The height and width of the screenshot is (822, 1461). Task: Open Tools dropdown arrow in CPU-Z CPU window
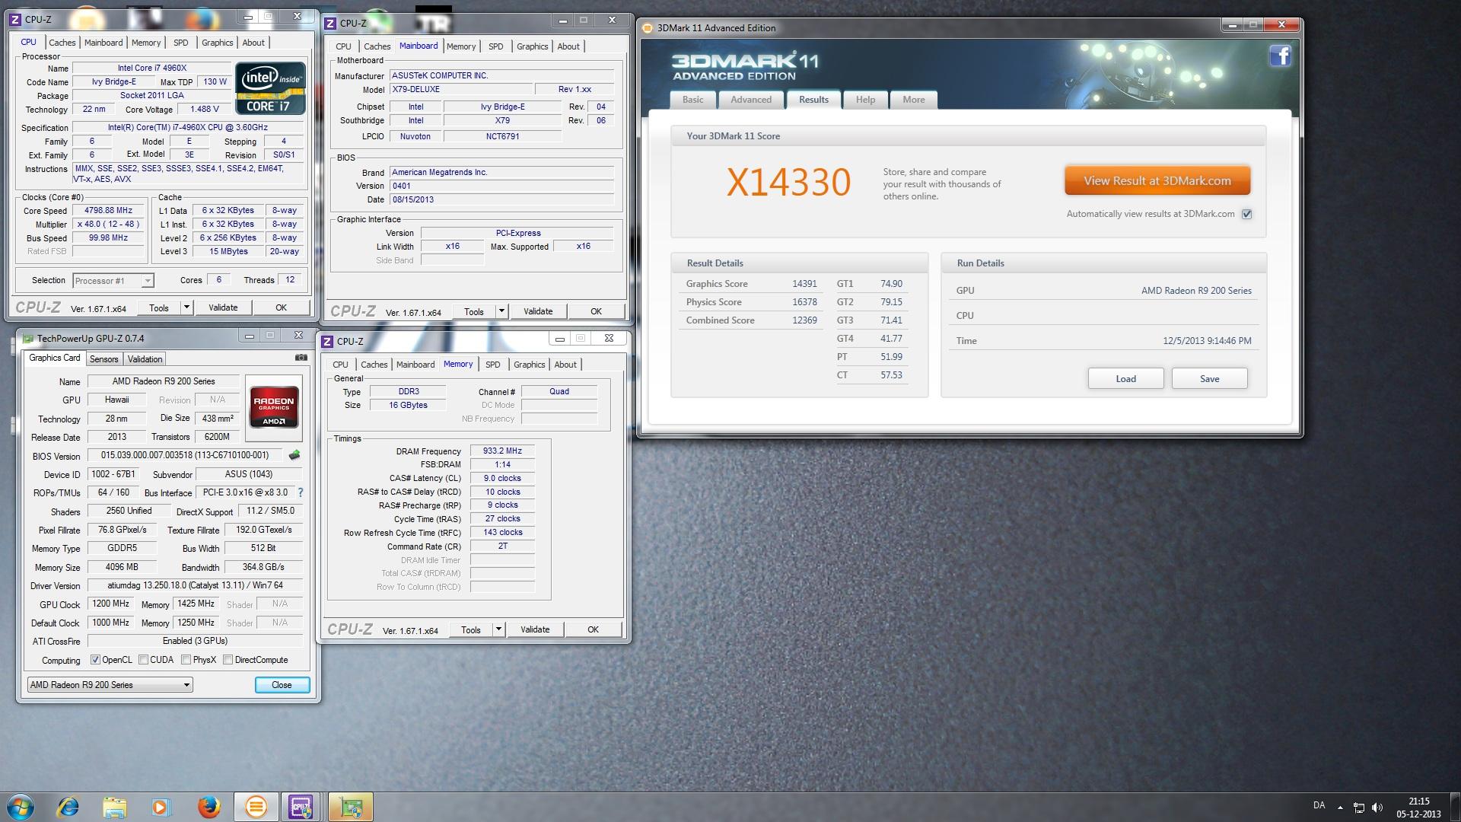point(186,307)
